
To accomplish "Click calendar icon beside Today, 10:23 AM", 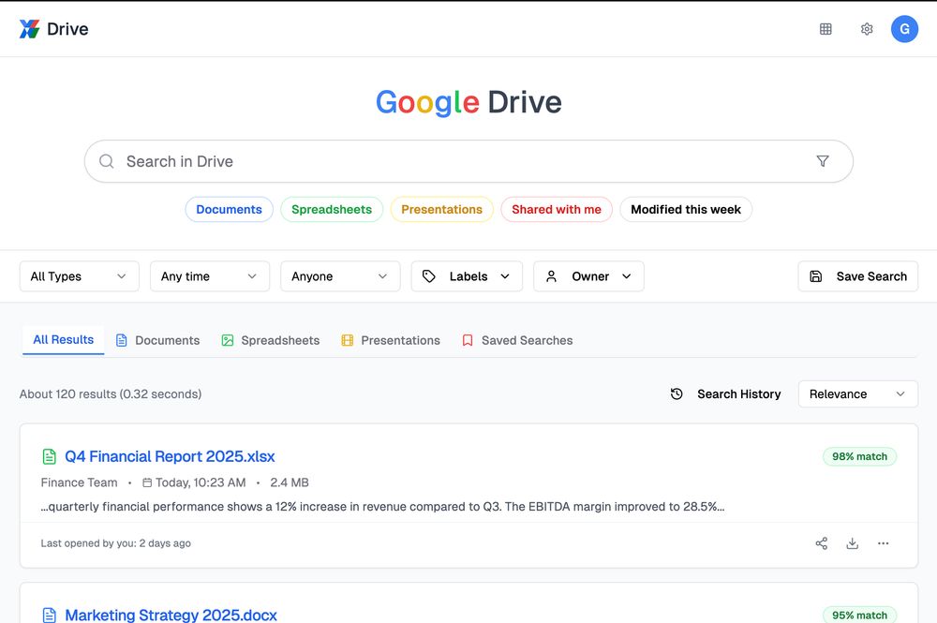I will point(147,482).
